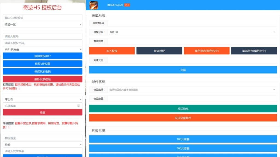Click the 添加授权用户 button
Screen dimensions: 280x157
[42, 56]
